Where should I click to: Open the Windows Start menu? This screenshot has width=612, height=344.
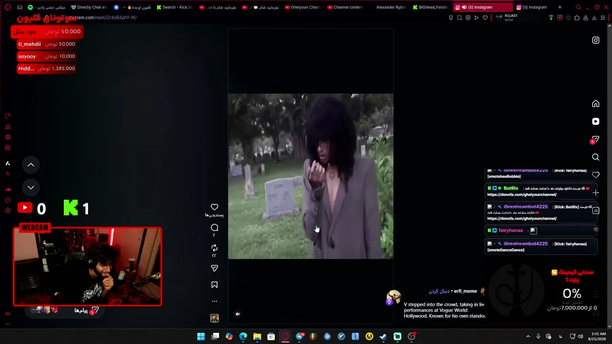pos(201,336)
